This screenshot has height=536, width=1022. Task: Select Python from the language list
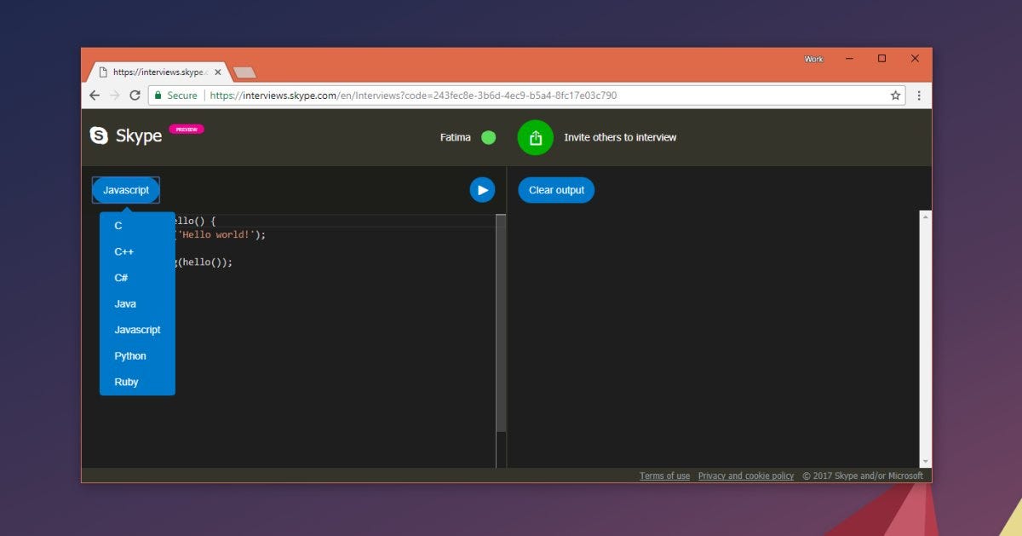pyautogui.click(x=129, y=355)
